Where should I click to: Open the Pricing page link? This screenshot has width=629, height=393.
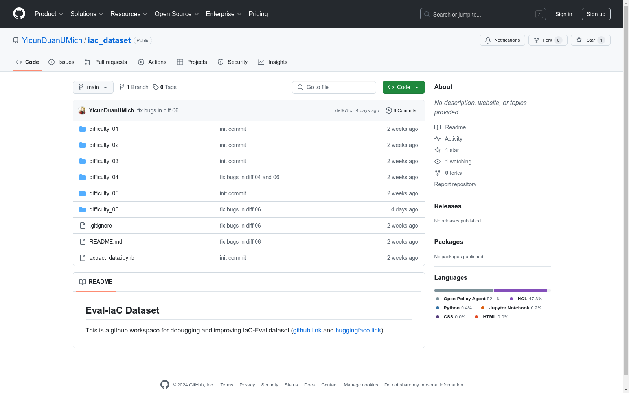click(258, 14)
